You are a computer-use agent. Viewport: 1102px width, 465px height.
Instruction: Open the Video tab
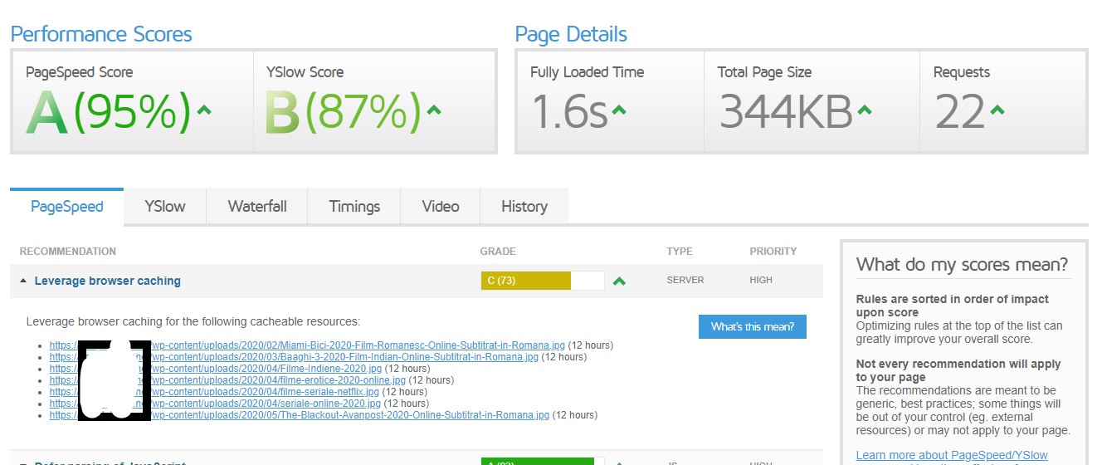(x=441, y=207)
